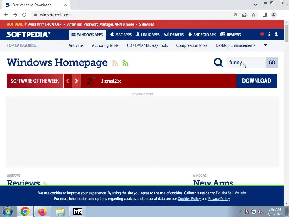Open the Desktop Enhancements category
This screenshot has height=217, width=289.
235,45
